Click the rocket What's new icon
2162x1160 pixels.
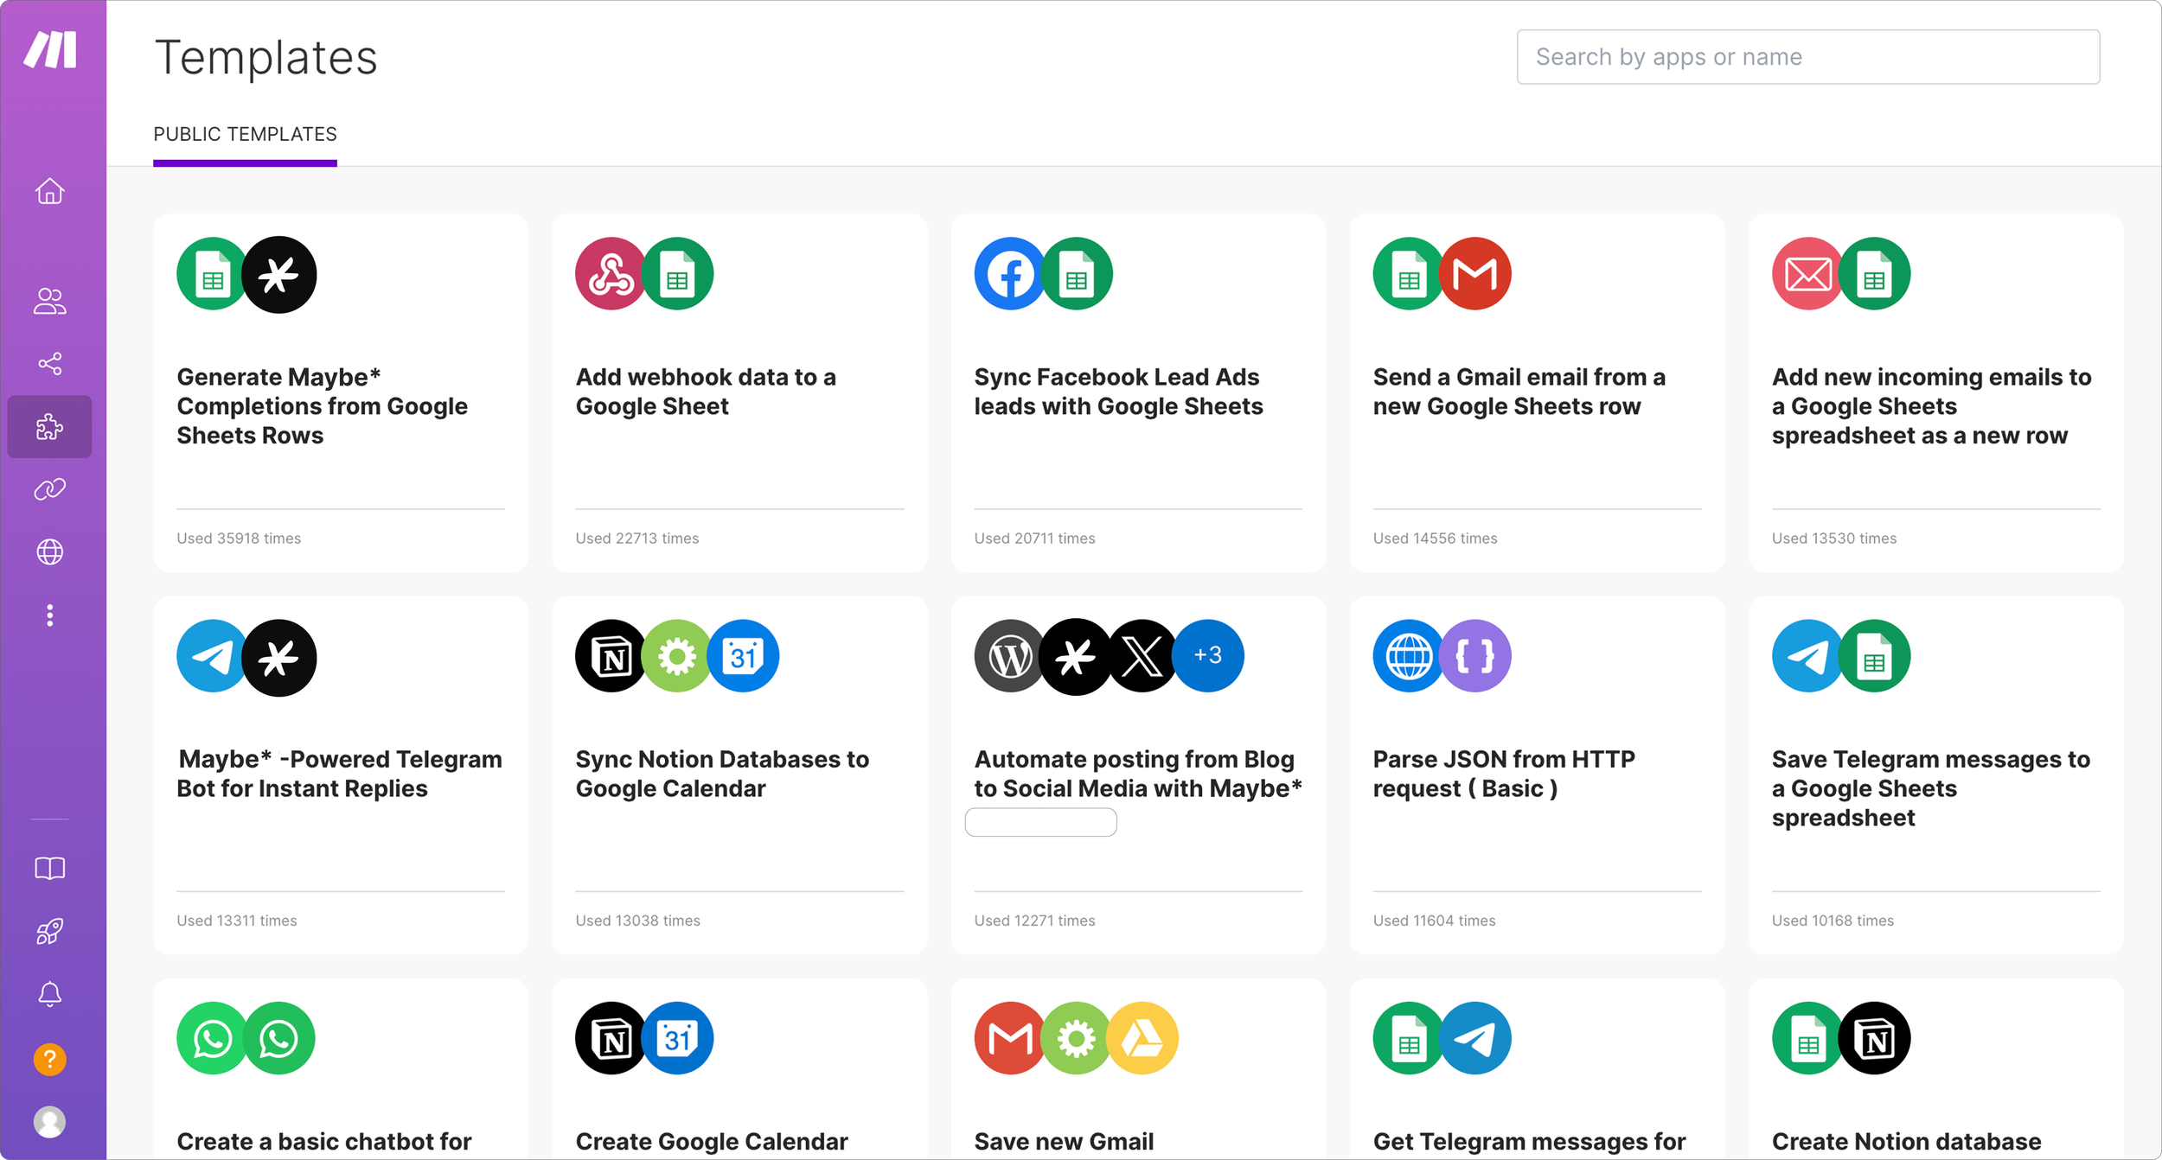(50, 931)
